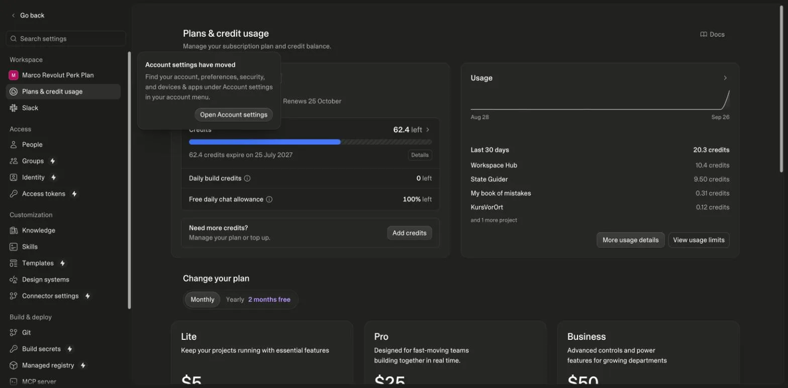This screenshot has width=788, height=388.
Task: Click the sidebar vertical scrollbar
Action: click(x=129, y=180)
